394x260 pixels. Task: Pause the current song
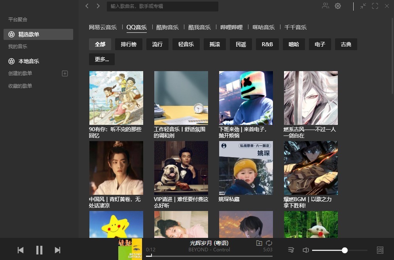39,250
